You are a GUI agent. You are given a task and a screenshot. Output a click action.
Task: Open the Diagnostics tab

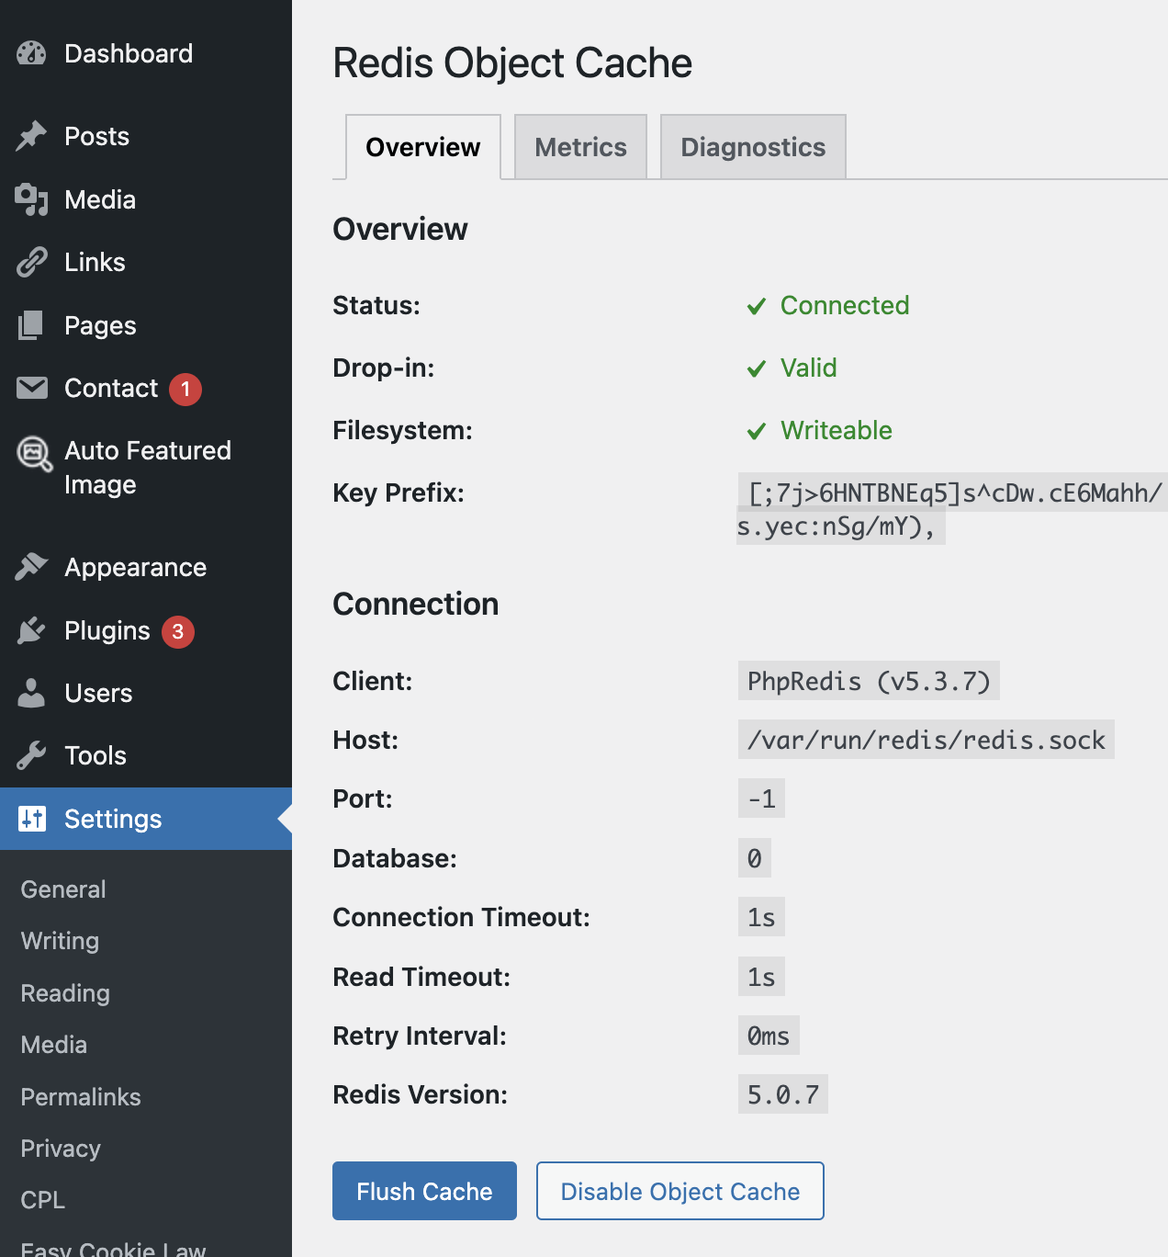pos(752,146)
